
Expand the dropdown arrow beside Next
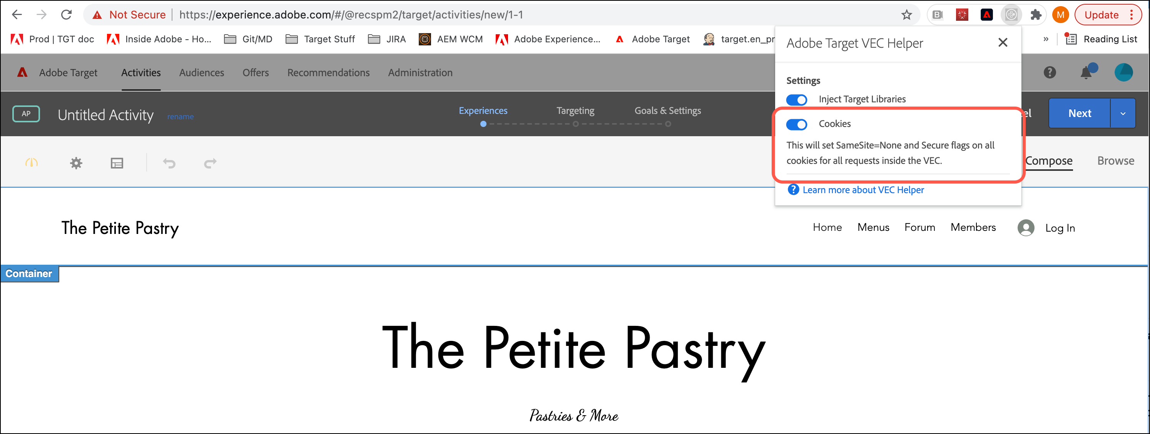point(1123,114)
